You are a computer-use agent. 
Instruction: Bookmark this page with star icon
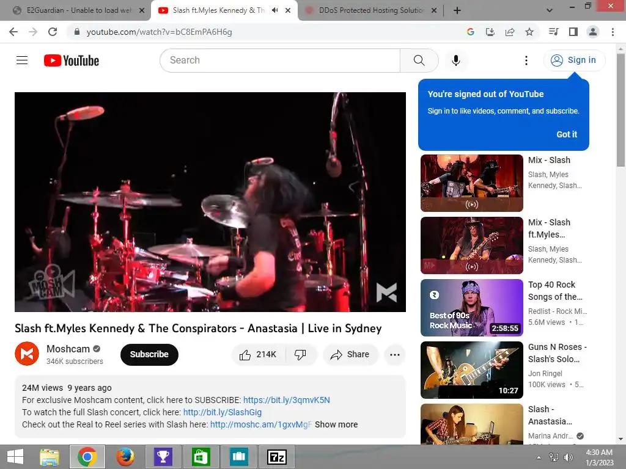(x=529, y=32)
